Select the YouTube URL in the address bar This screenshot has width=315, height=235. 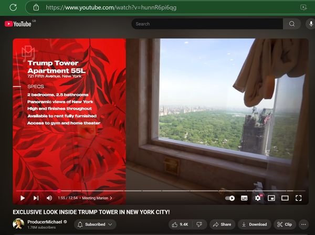coord(111,8)
